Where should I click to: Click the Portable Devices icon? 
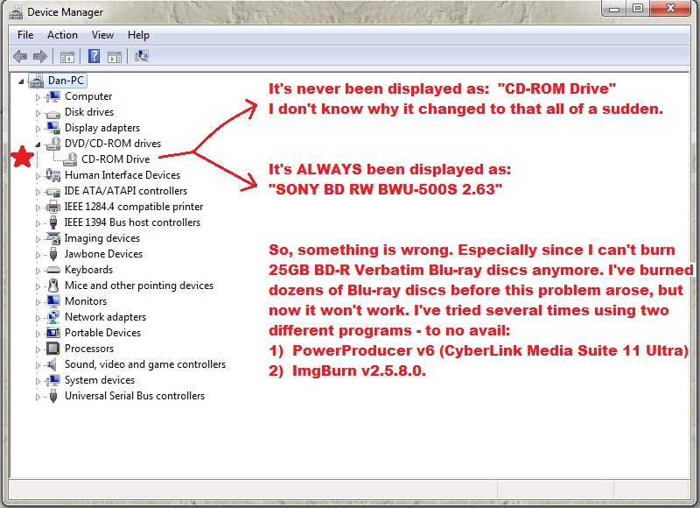pos(53,333)
